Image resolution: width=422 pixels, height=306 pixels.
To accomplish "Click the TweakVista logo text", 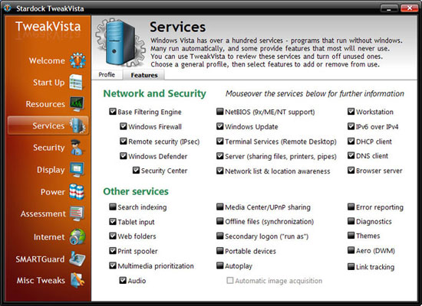I will click(x=48, y=26).
